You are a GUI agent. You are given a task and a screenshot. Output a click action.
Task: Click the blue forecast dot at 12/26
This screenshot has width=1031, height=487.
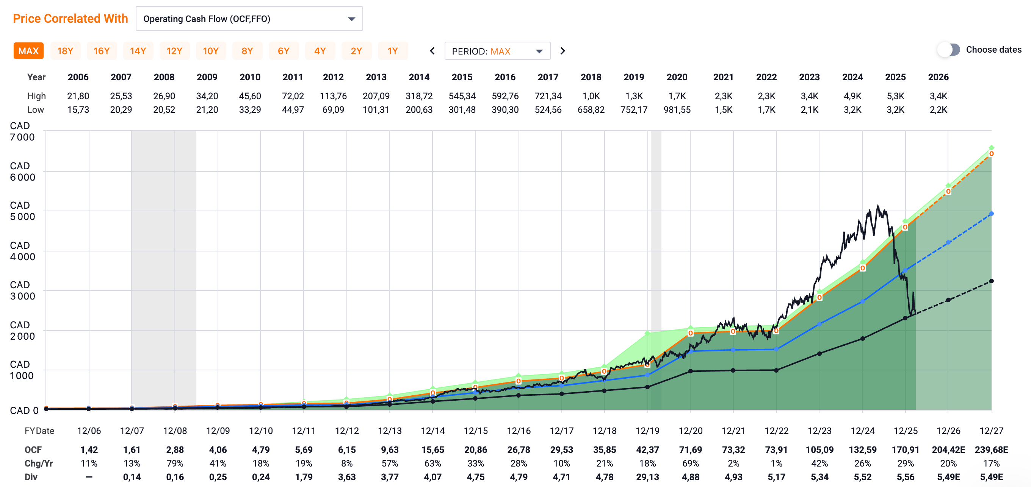coord(948,243)
